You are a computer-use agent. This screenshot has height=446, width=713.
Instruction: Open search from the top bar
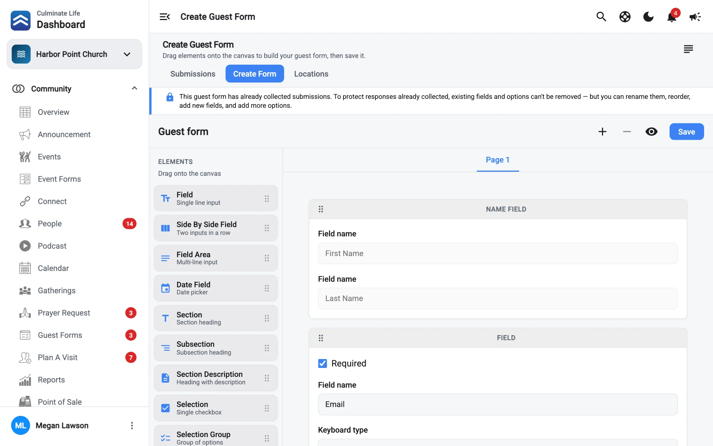(601, 17)
